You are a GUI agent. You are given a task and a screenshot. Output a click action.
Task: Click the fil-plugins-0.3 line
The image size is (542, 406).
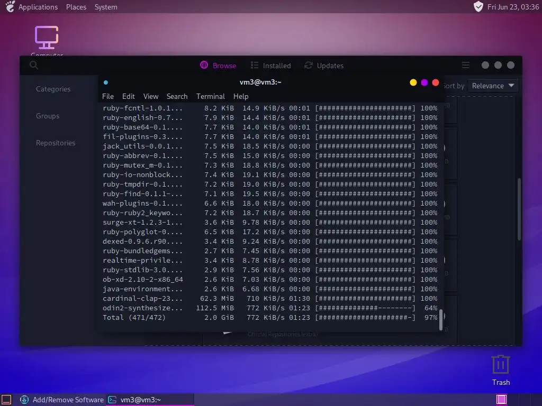[270, 137]
